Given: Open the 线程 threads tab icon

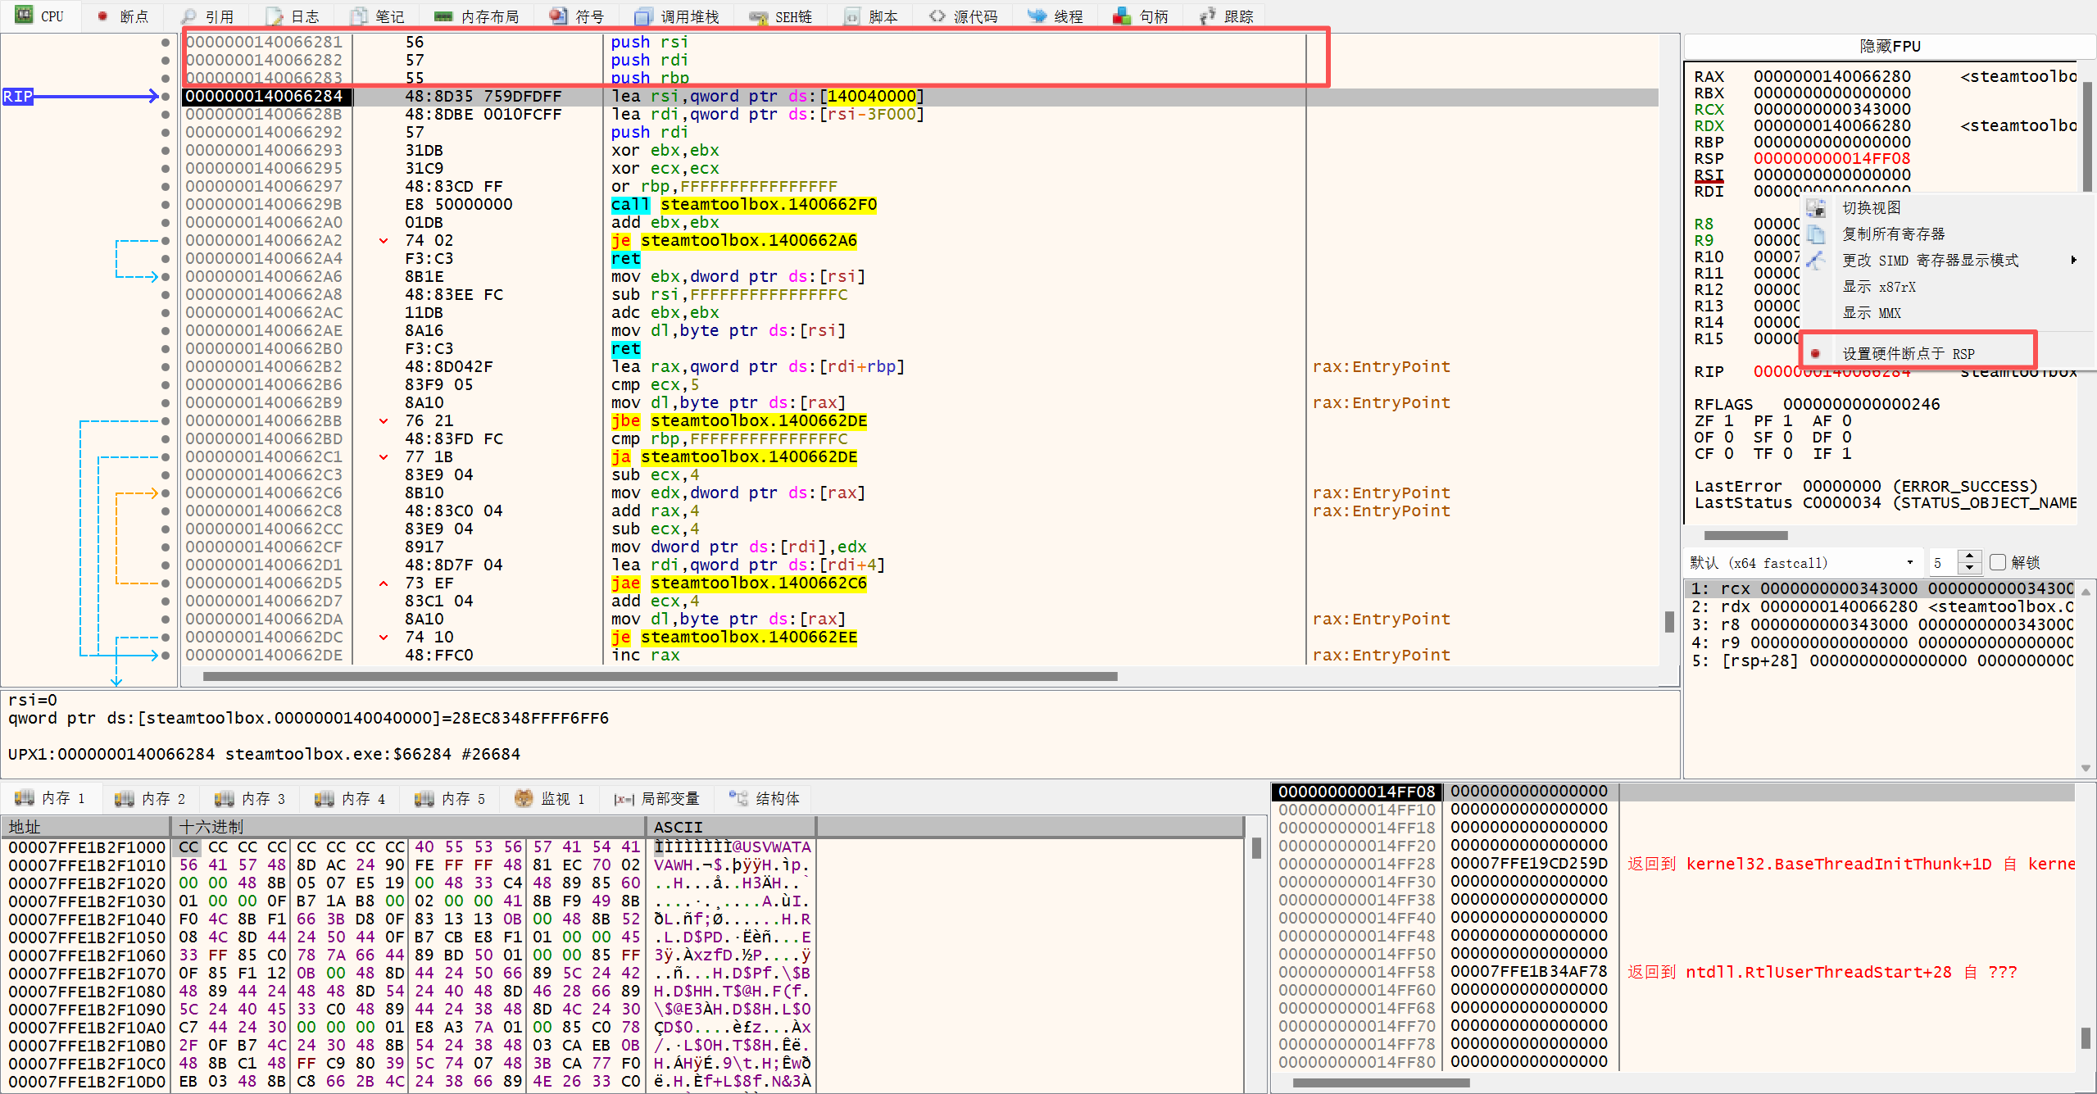Looking at the screenshot, I should 1037,16.
